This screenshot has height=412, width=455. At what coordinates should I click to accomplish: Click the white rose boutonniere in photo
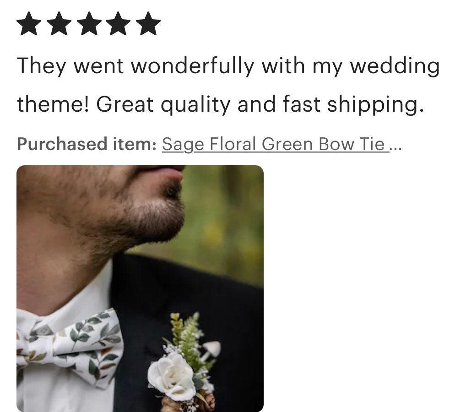pos(171,371)
